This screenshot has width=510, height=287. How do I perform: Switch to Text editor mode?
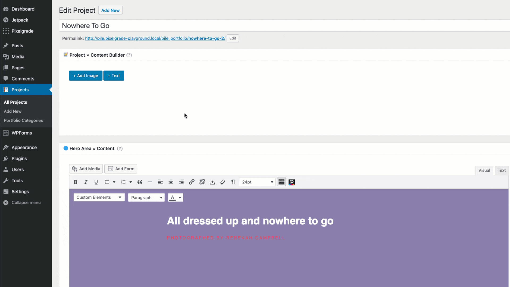501,170
